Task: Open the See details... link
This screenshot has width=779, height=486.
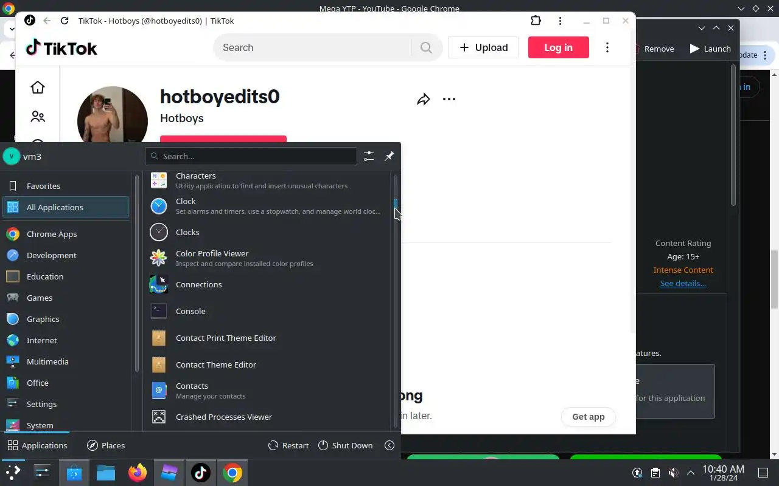Action: click(x=683, y=283)
